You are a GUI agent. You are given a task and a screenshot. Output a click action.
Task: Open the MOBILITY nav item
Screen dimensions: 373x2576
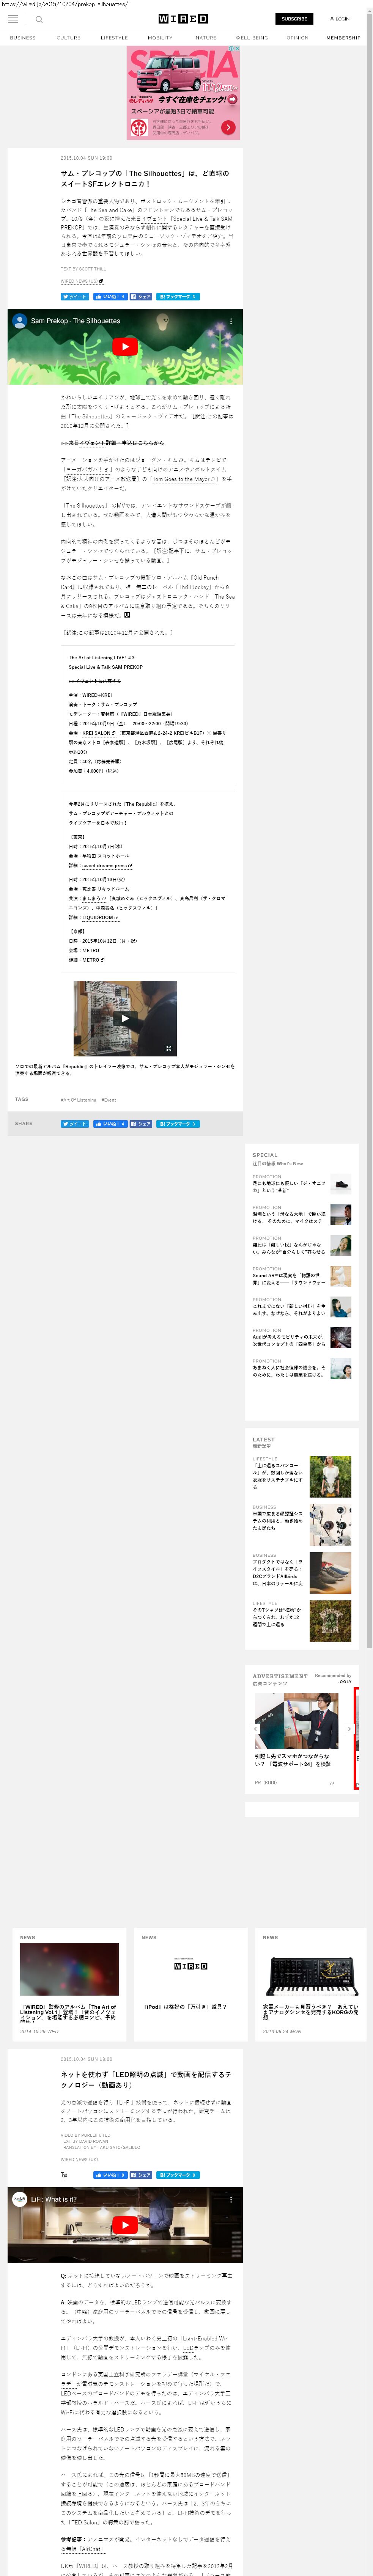tap(160, 38)
